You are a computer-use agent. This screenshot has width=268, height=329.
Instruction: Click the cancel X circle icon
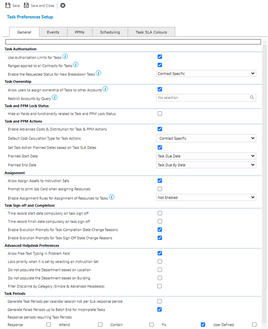[x=63, y=5]
